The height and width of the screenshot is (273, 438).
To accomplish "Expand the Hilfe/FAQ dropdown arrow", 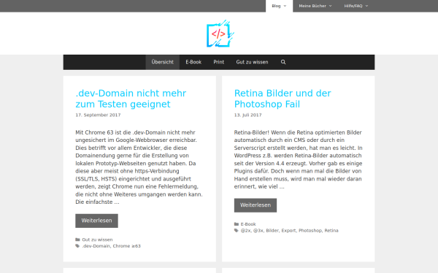I will (366, 6).
